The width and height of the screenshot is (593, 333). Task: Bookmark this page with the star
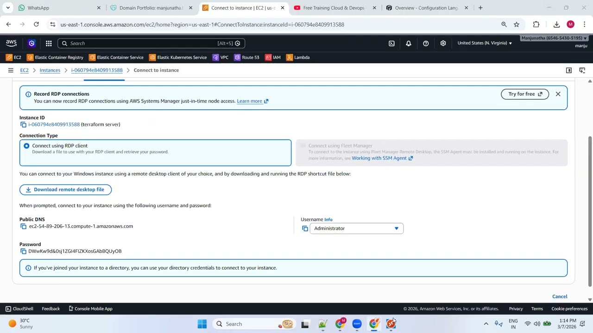pyautogui.click(x=517, y=25)
